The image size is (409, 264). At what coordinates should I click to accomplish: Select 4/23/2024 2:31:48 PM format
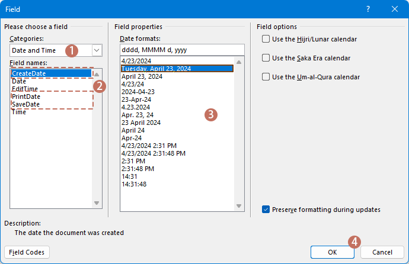[x=154, y=153]
